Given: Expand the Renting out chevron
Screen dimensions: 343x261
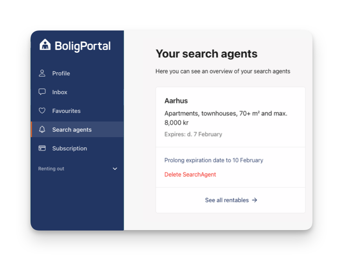Looking at the screenshot, I should coord(115,169).
